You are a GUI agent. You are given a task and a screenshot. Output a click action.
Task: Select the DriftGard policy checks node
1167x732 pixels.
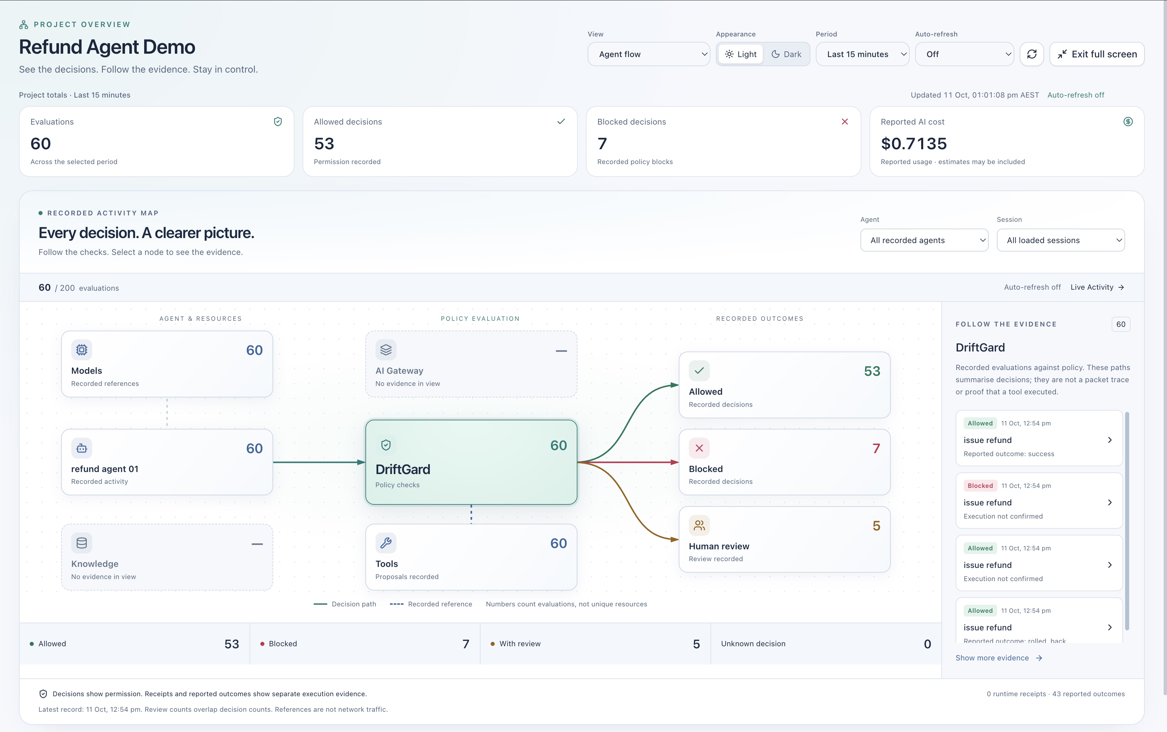click(x=471, y=462)
